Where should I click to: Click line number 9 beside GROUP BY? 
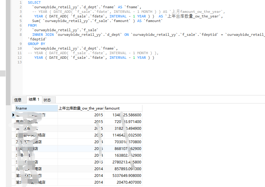(20, 43)
